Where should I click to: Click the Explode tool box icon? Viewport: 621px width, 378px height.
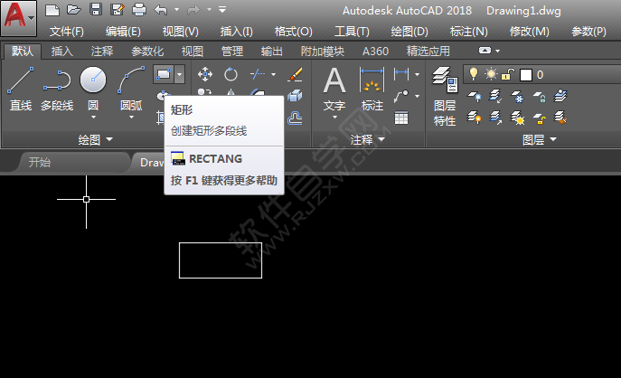tap(295, 96)
